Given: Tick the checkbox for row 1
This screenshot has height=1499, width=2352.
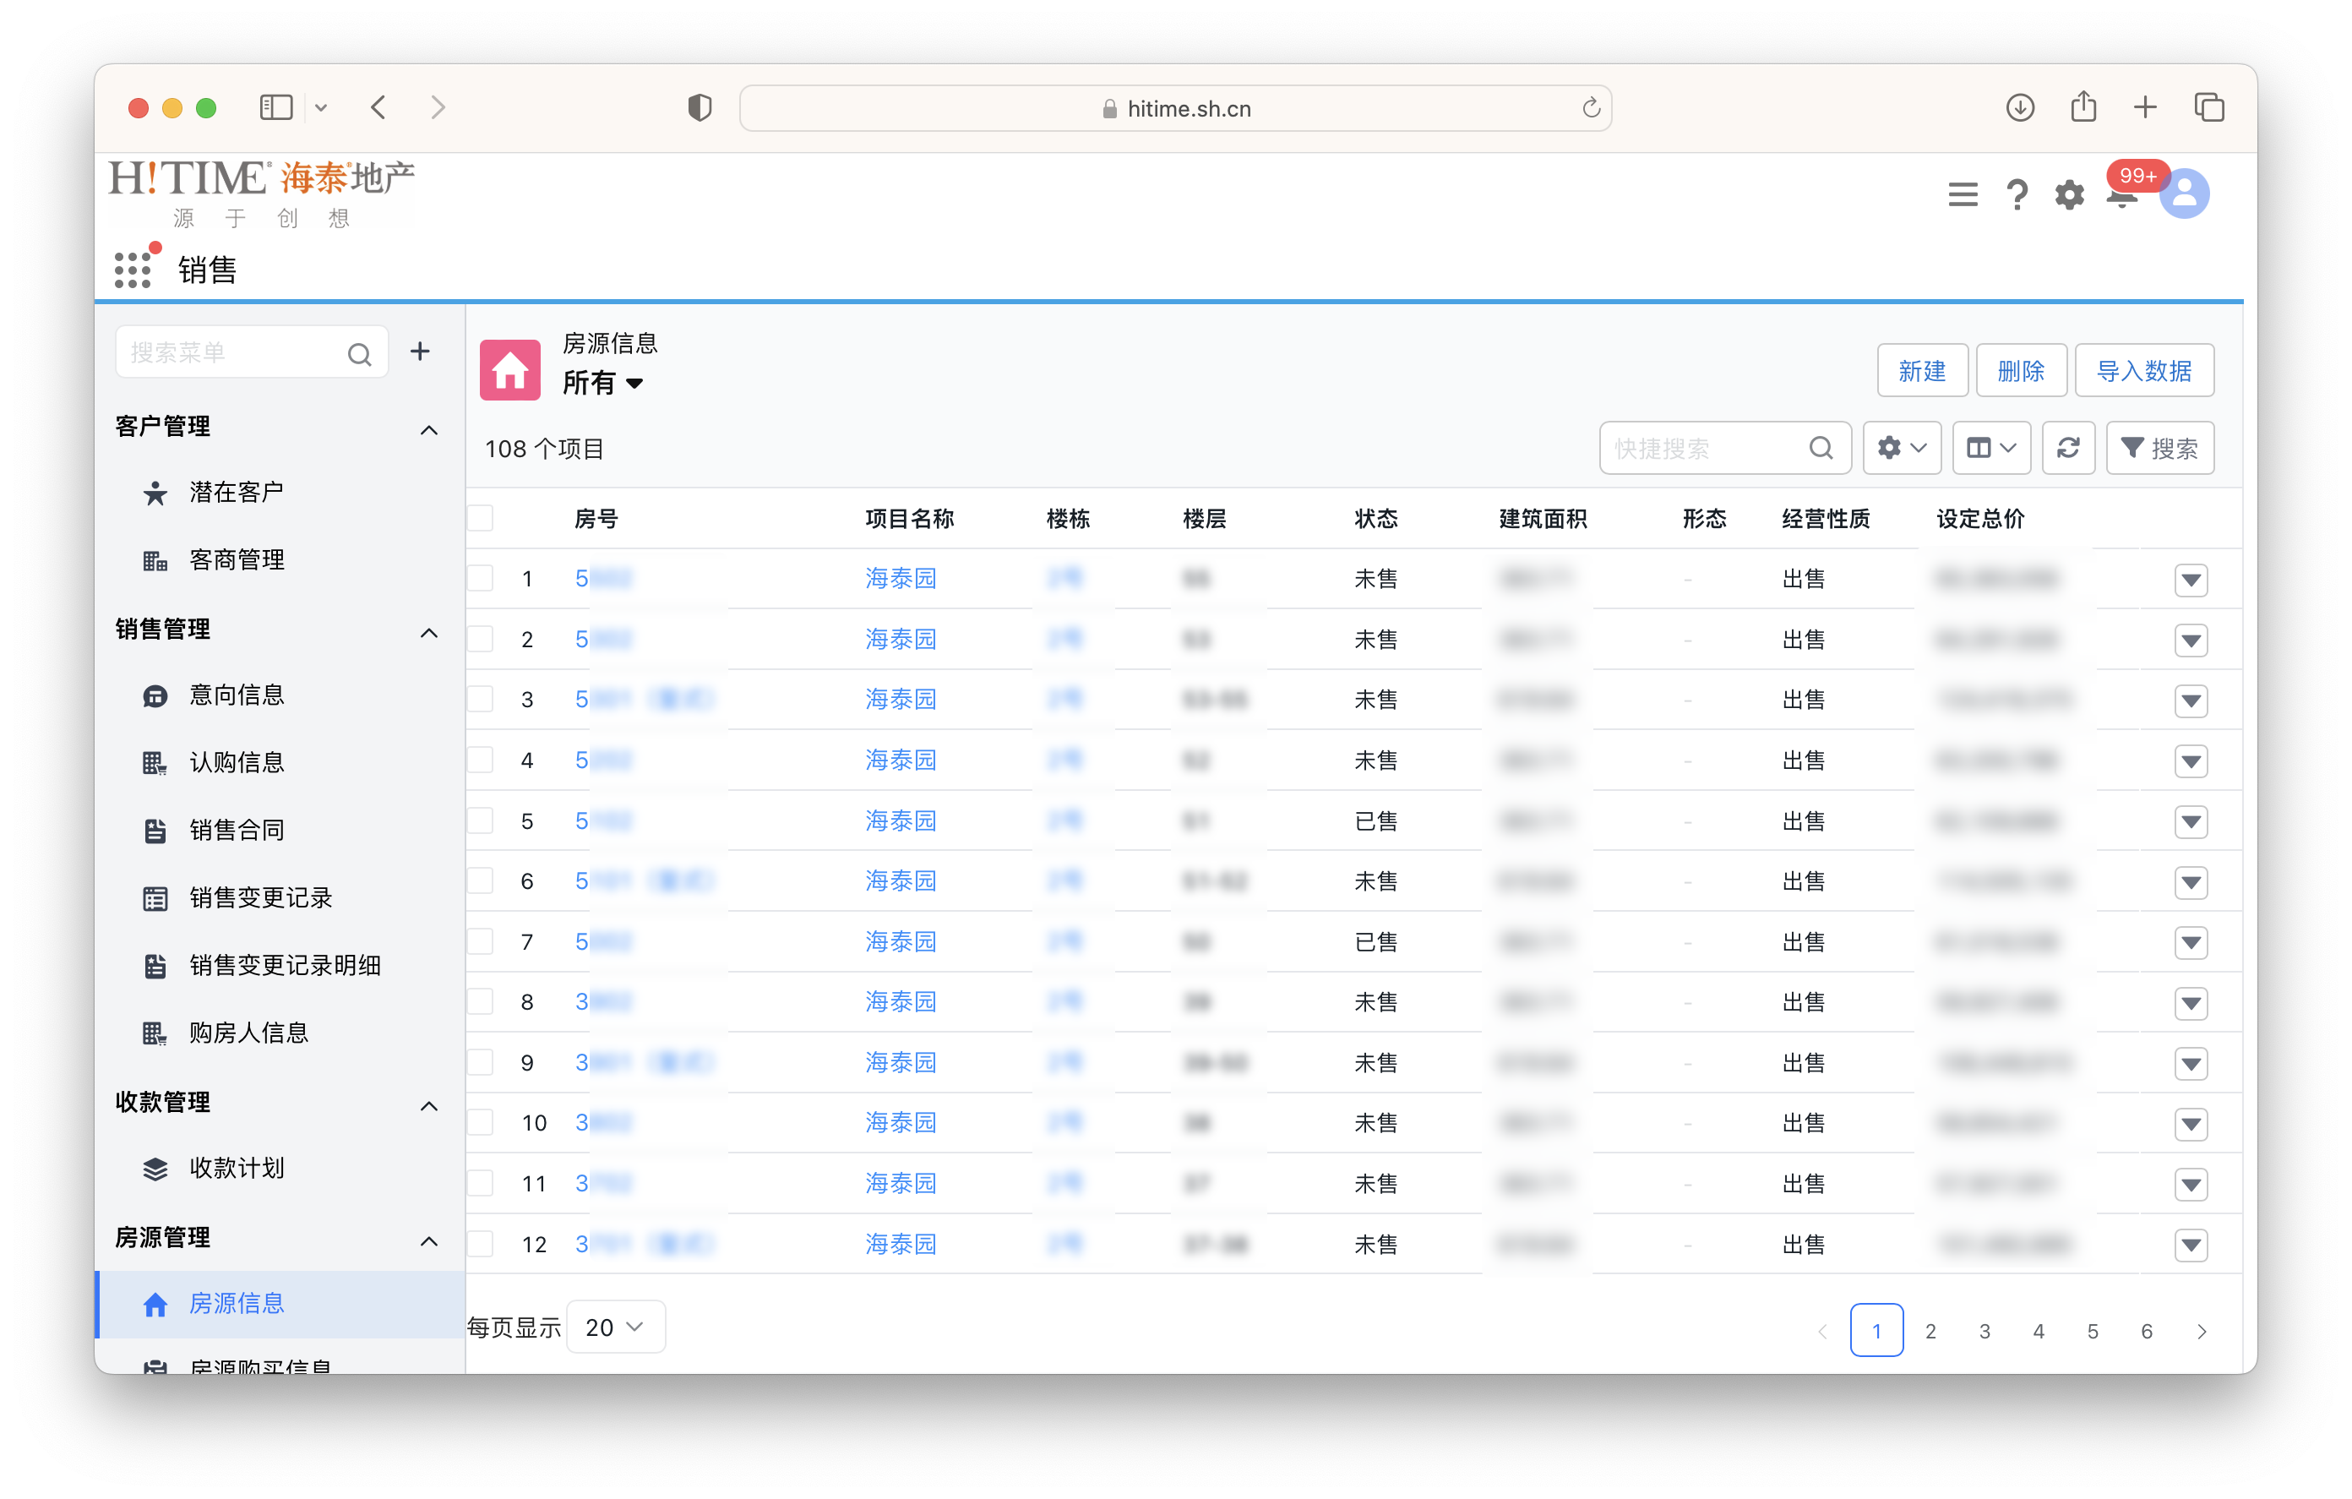Looking at the screenshot, I should tap(481, 579).
